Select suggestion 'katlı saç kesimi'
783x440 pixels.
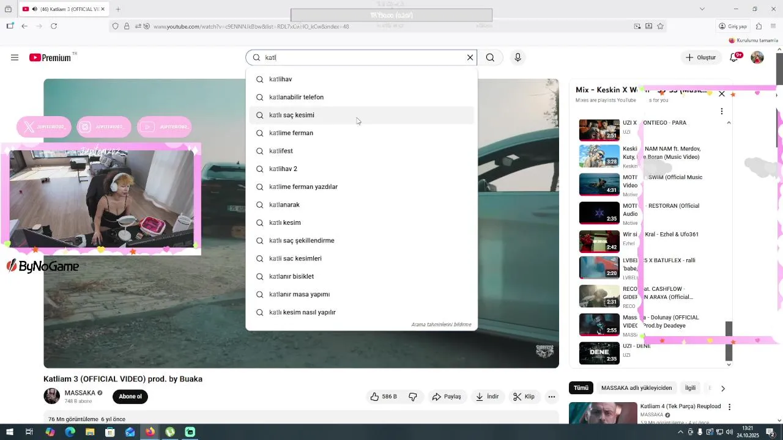click(362, 115)
